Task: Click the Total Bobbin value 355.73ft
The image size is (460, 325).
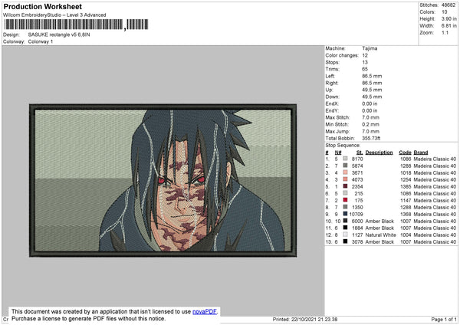Action: tap(371, 138)
